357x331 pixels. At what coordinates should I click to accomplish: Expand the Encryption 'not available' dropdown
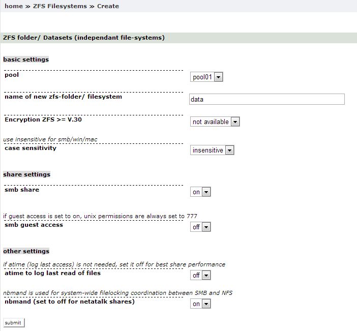[215, 122]
